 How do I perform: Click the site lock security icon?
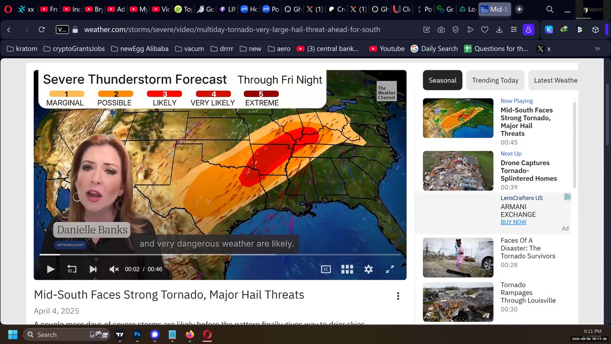click(x=75, y=30)
